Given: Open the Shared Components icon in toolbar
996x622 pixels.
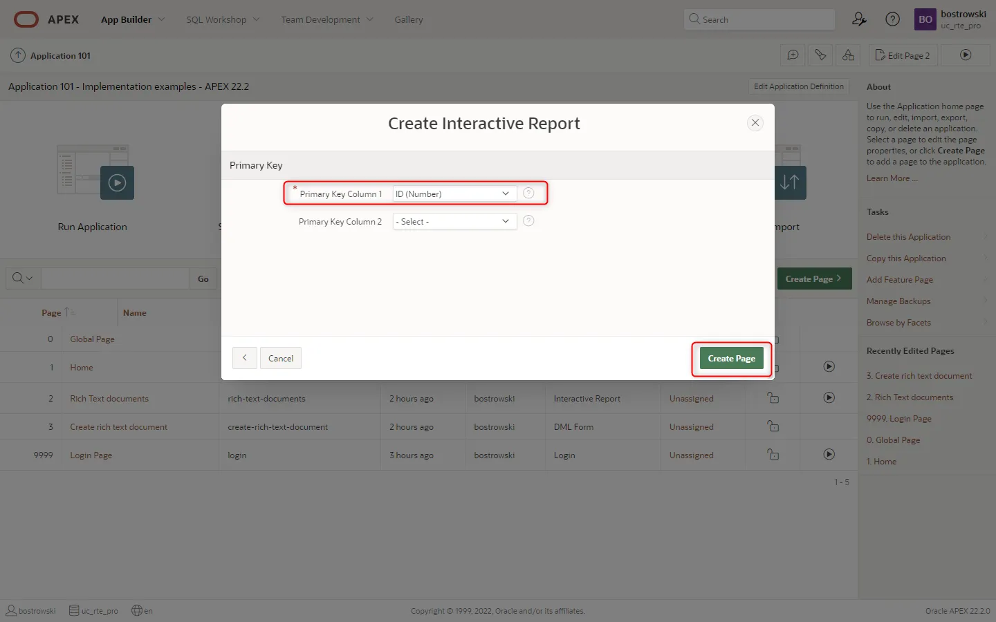Looking at the screenshot, I should tap(848, 55).
